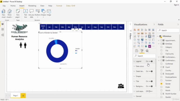Select the EmployeeName field
This screenshot has width=180, height=101.
(171, 77)
